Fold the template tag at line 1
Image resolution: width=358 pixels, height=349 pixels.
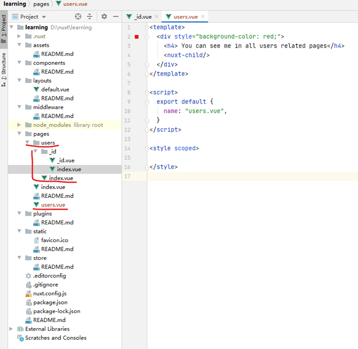click(147, 27)
